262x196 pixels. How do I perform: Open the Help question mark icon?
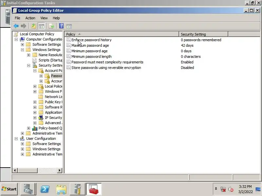(61, 26)
